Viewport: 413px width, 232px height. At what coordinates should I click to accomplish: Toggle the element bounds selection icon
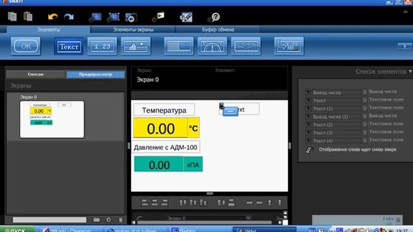(x=114, y=17)
